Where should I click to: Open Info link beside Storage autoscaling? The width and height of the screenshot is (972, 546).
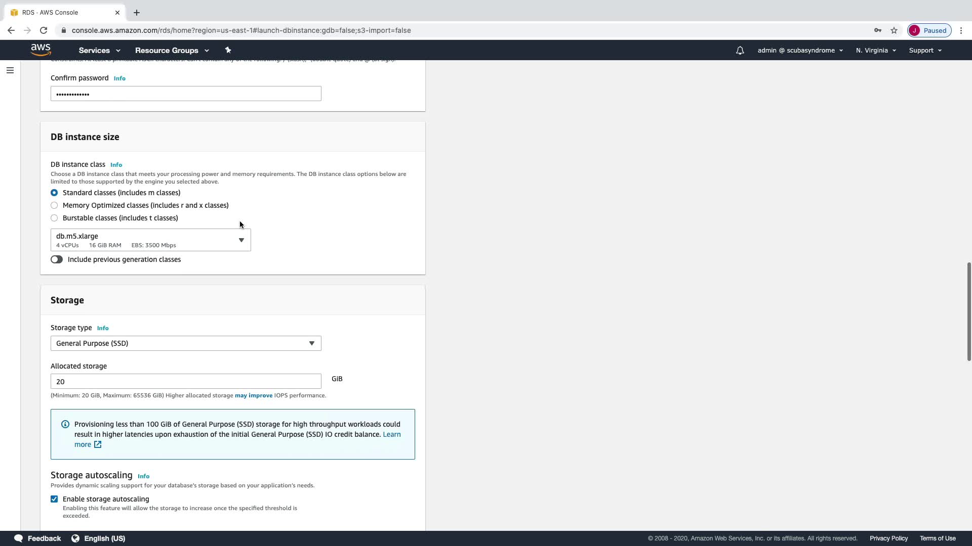click(143, 476)
